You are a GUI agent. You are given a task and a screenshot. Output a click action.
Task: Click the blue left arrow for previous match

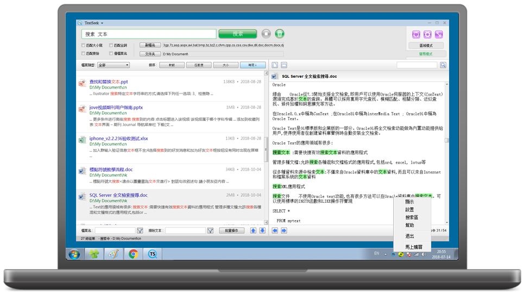[275, 230]
